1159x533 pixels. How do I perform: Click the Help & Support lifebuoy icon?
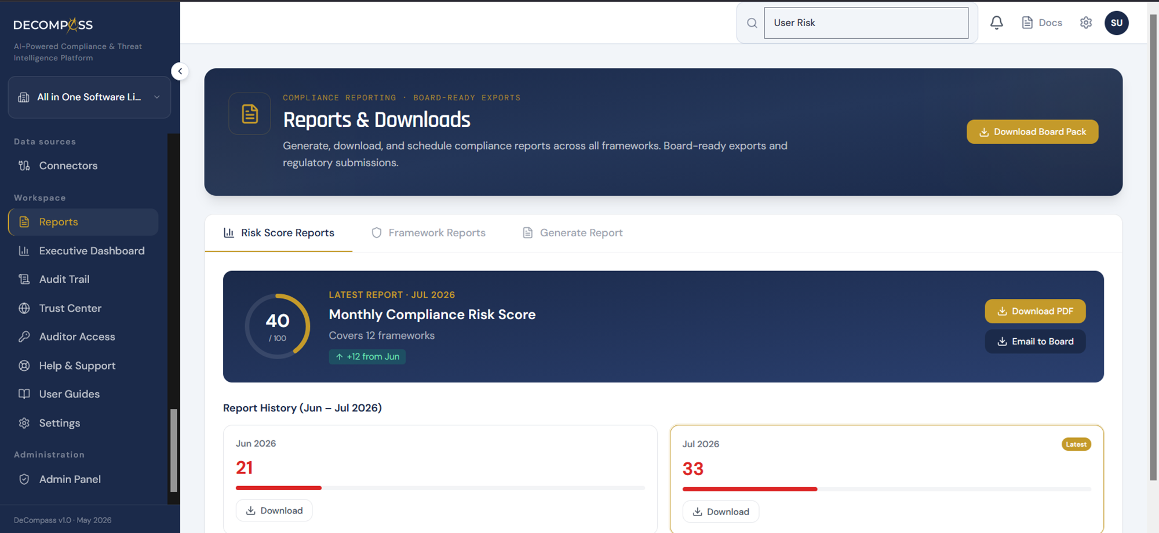click(x=24, y=366)
